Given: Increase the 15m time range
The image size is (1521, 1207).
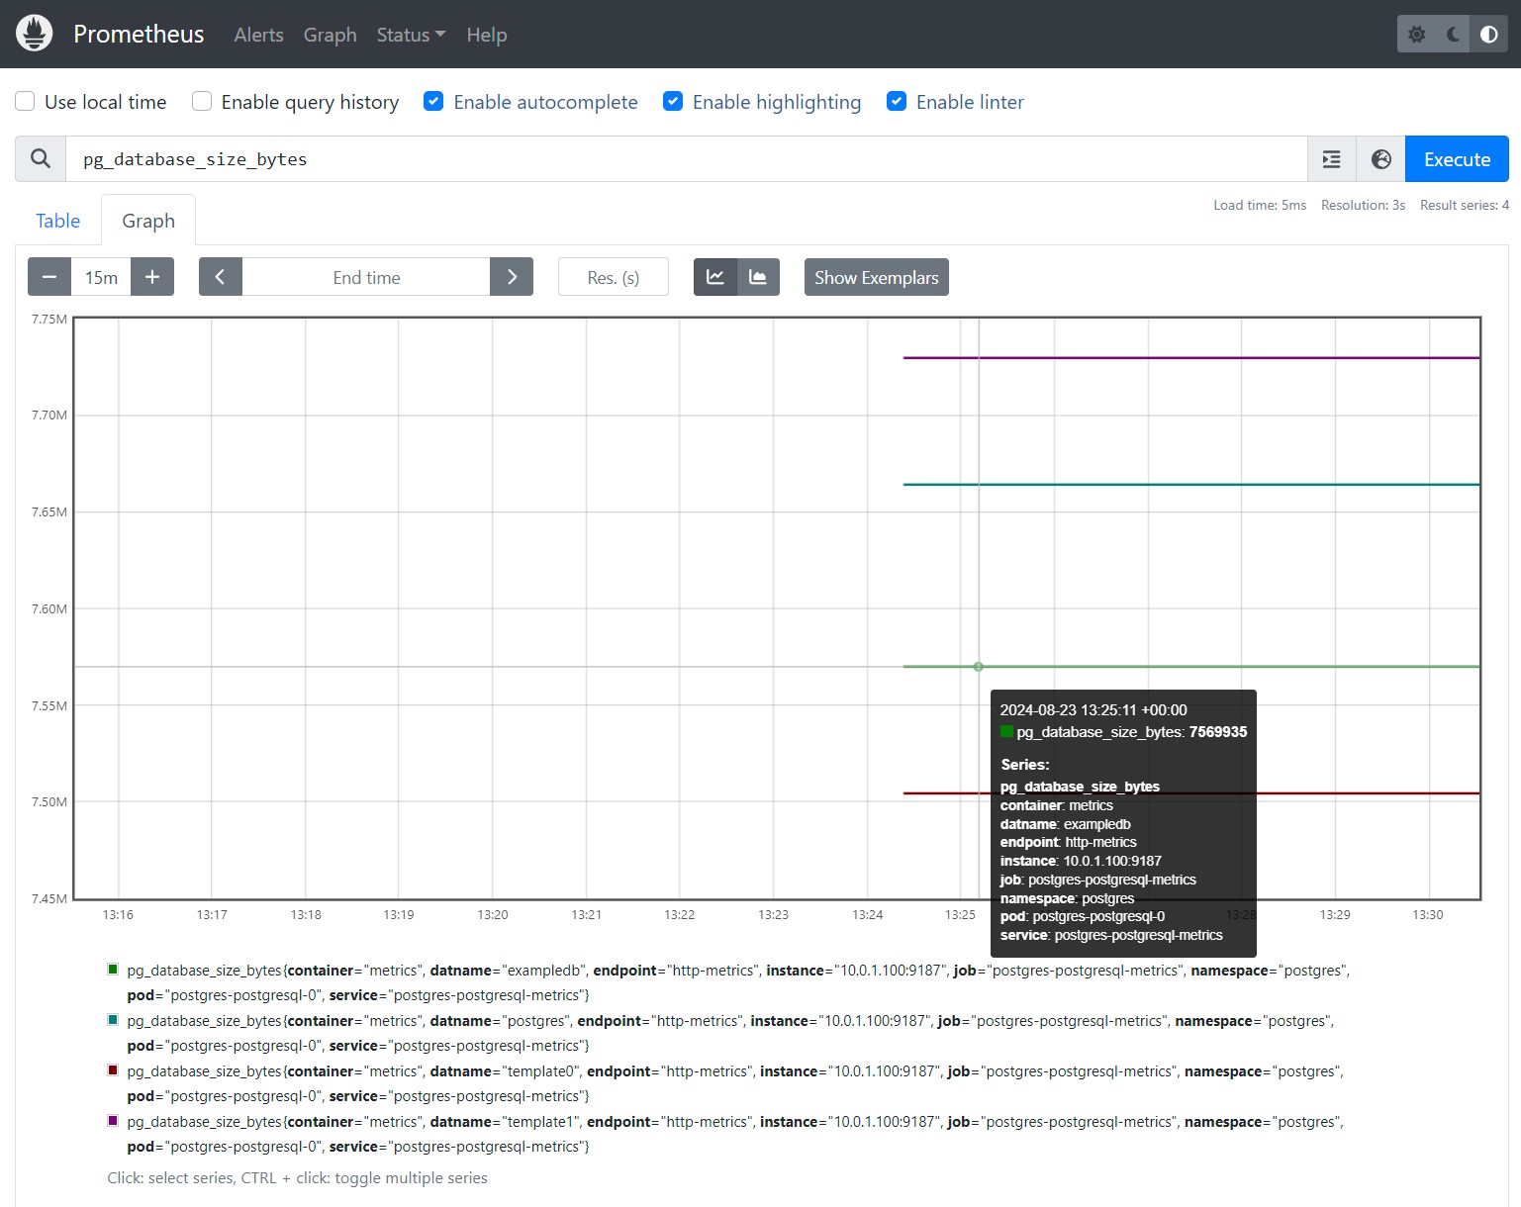Looking at the screenshot, I should point(152,277).
